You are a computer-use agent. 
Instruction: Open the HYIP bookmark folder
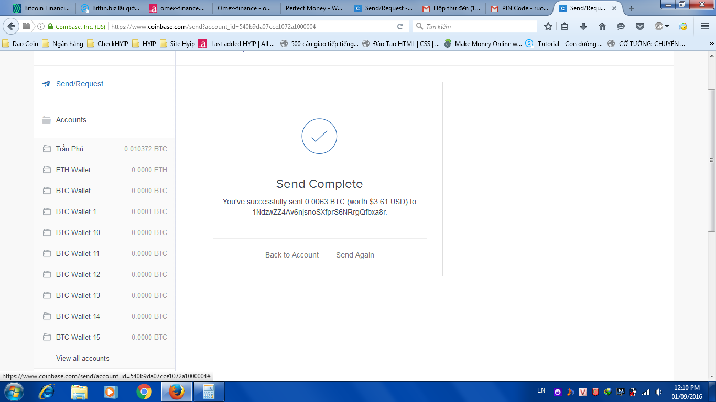pos(144,44)
